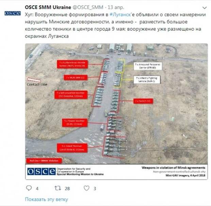The width and height of the screenshot is (211, 206).
Task: Open the OSCE SMM Ukraine account name
Action: point(48,7)
